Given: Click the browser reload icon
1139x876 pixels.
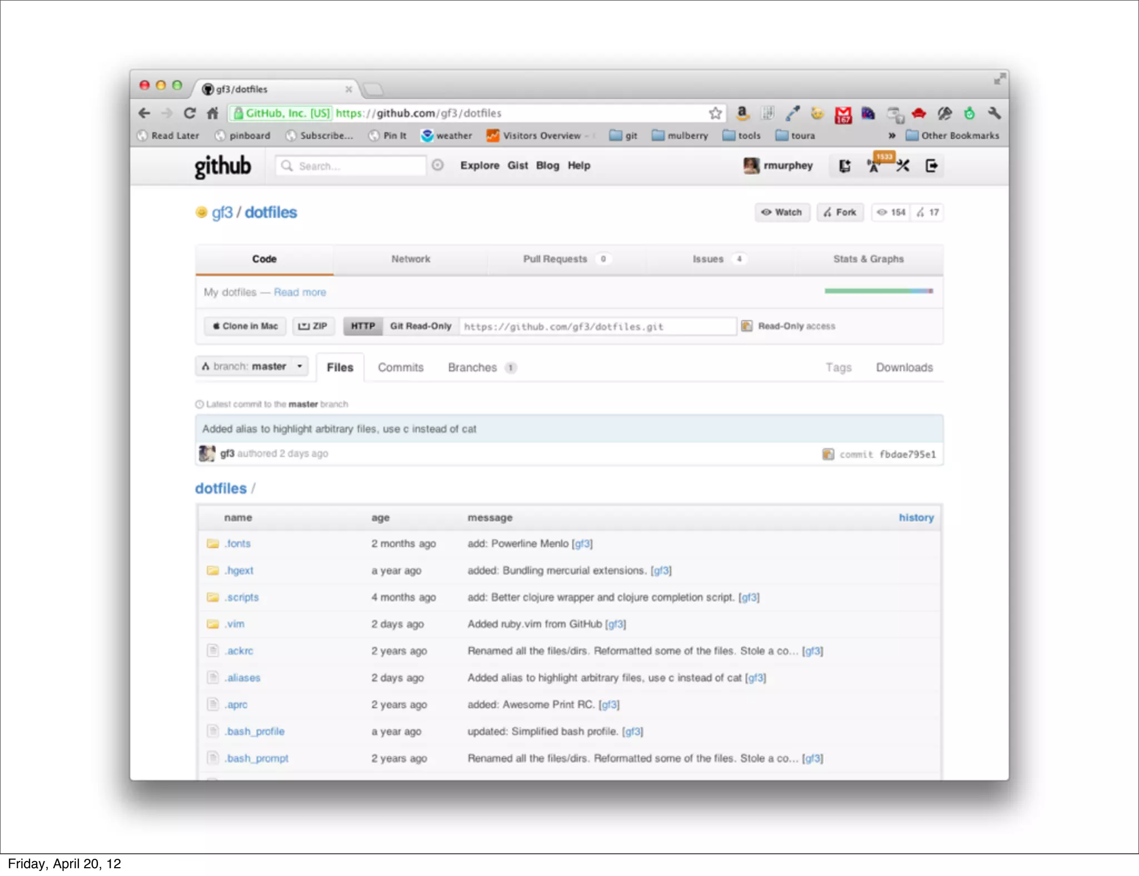Looking at the screenshot, I should point(190,113).
